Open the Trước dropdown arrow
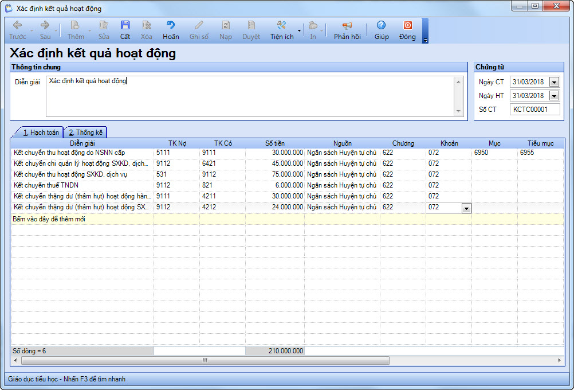The image size is (574, 390). click(x=32, y=31)
